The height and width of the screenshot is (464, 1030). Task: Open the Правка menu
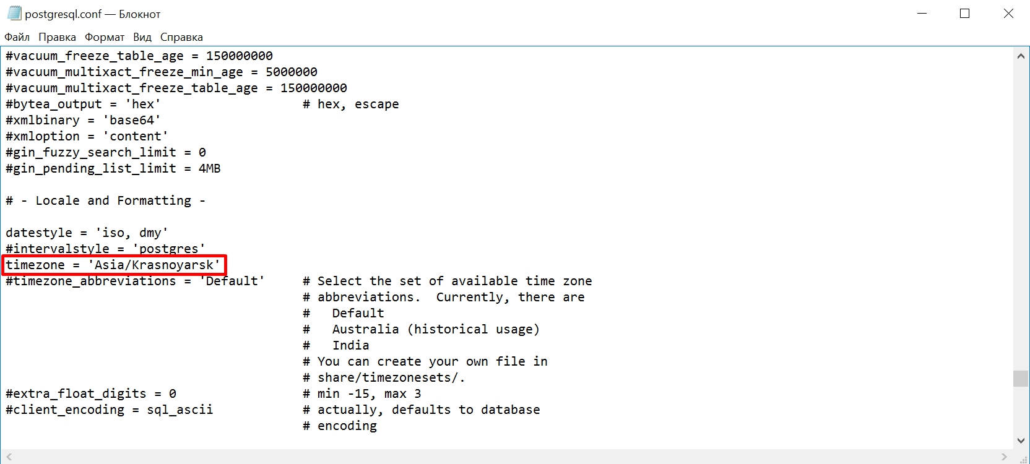[57, 37]
